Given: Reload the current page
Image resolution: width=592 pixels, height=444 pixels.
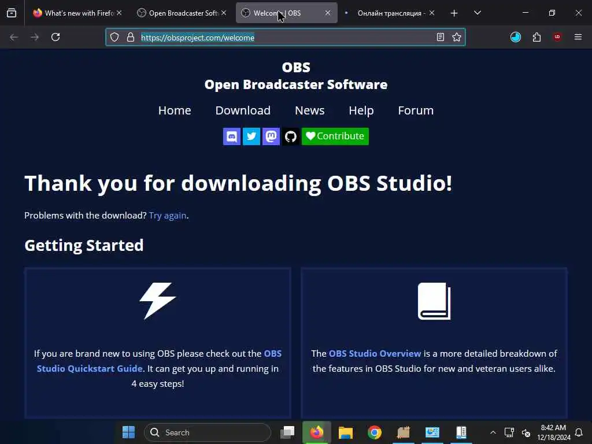Looking at the screenshot, I should tap(55, 37).
